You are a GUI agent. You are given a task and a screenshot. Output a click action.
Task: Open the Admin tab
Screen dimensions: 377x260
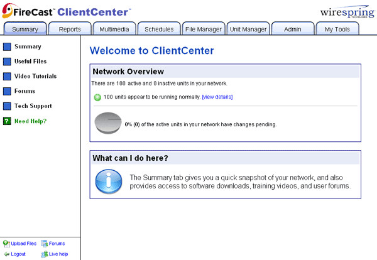pos(293,29)
